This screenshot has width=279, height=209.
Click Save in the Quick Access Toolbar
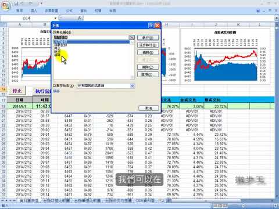point(16,3)
